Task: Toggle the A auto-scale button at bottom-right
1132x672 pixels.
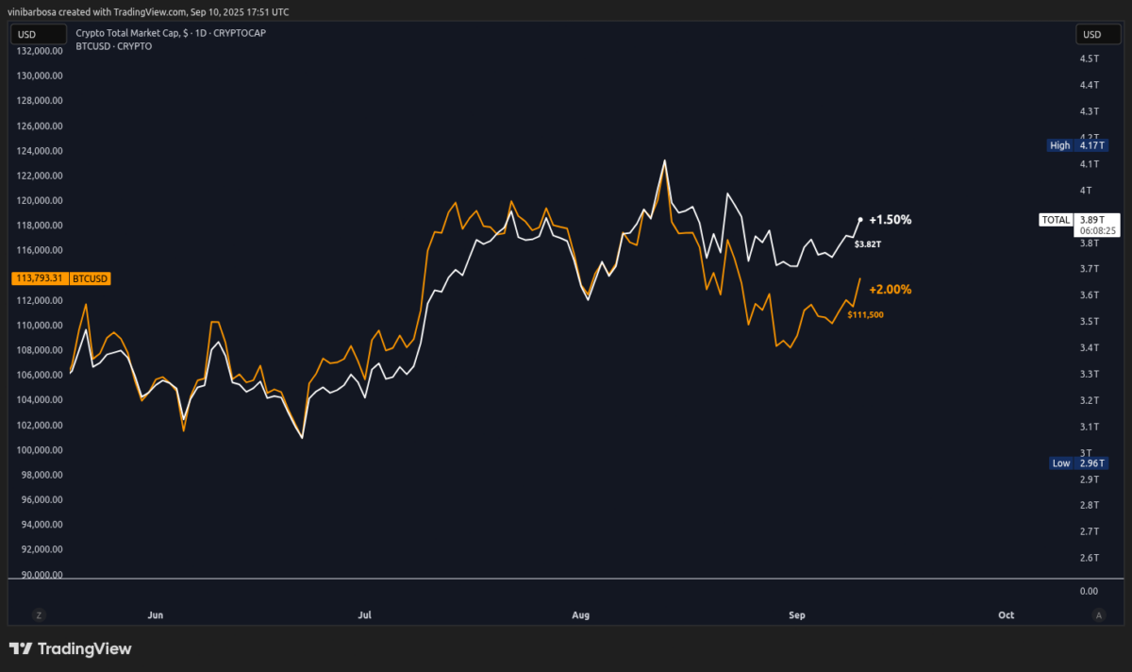Action: [x=1098, y=614]
